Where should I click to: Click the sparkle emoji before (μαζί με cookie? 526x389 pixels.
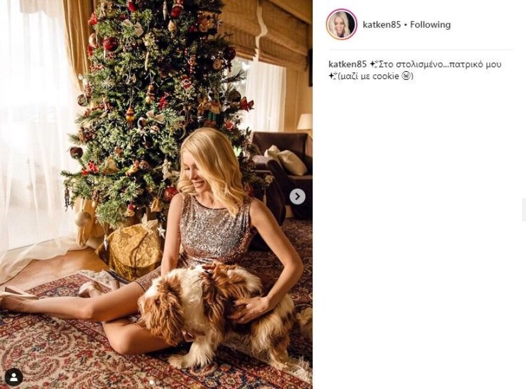tap(333, 76)
